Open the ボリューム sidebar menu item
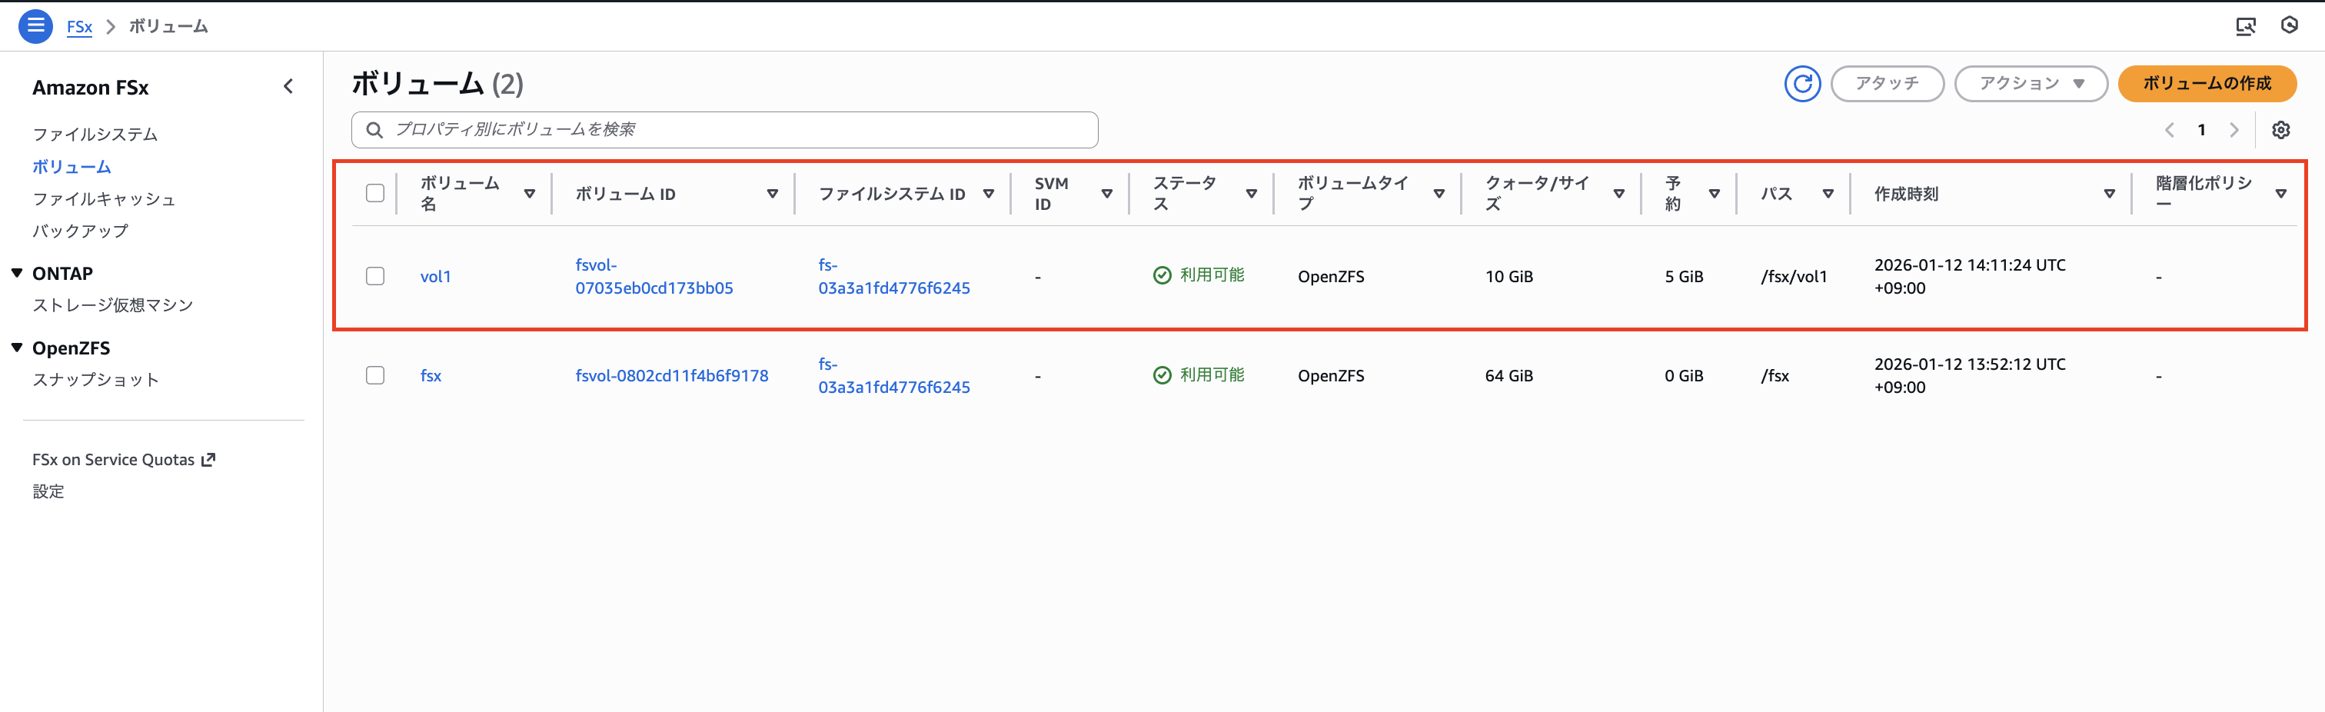Screen dimensions: 2325x712 point(71,166)
